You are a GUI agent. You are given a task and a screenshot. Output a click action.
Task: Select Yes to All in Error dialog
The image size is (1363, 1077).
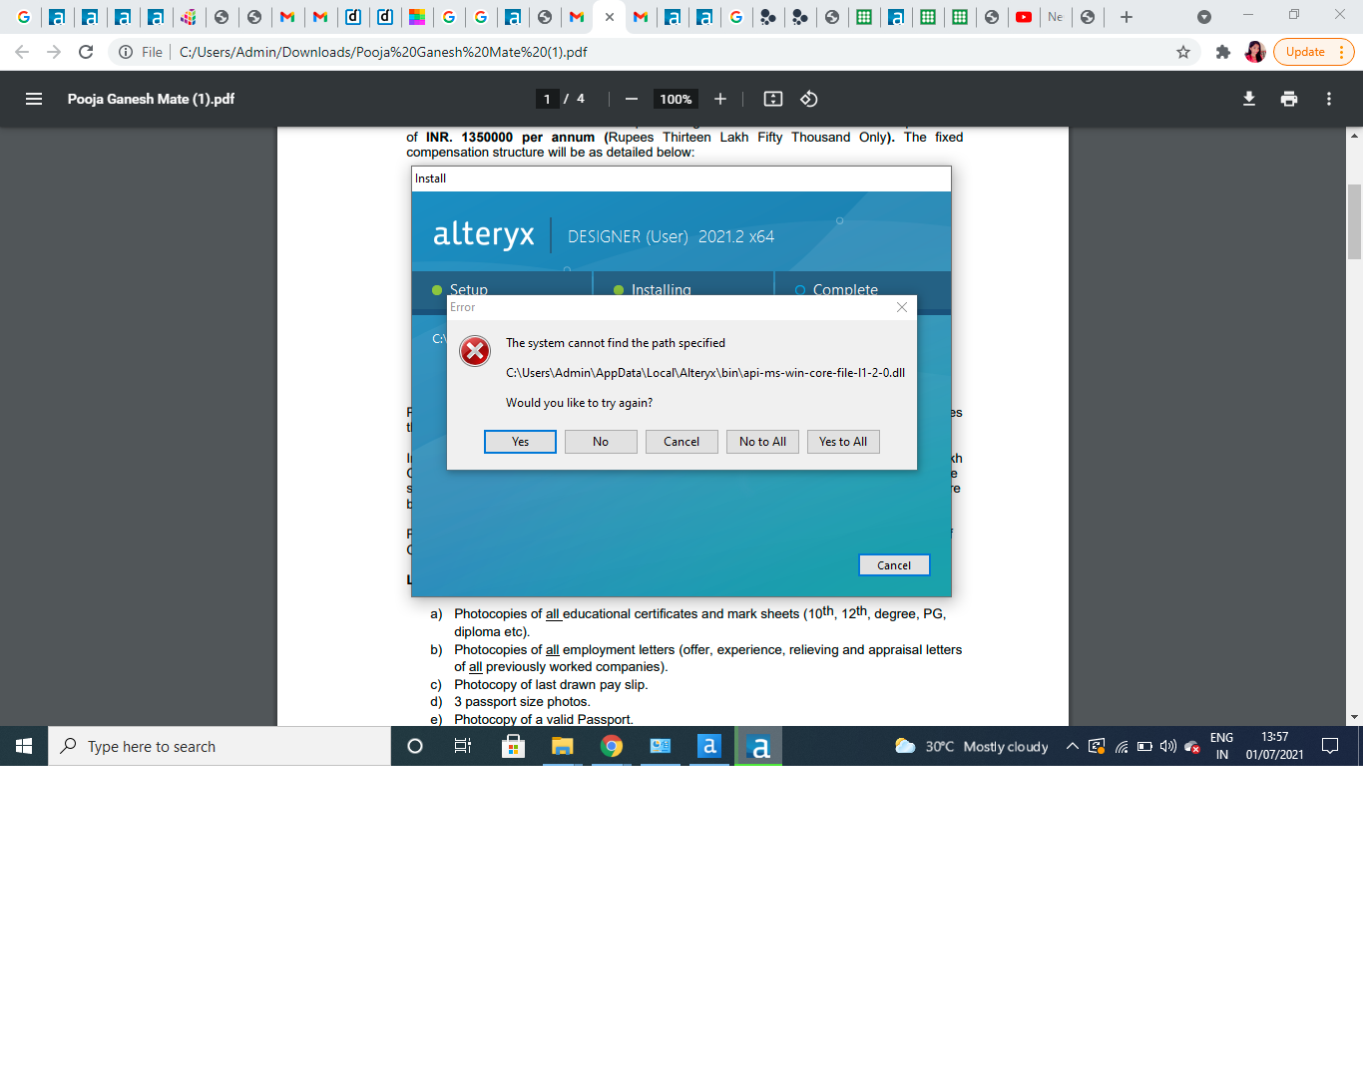tap(843, 442)
